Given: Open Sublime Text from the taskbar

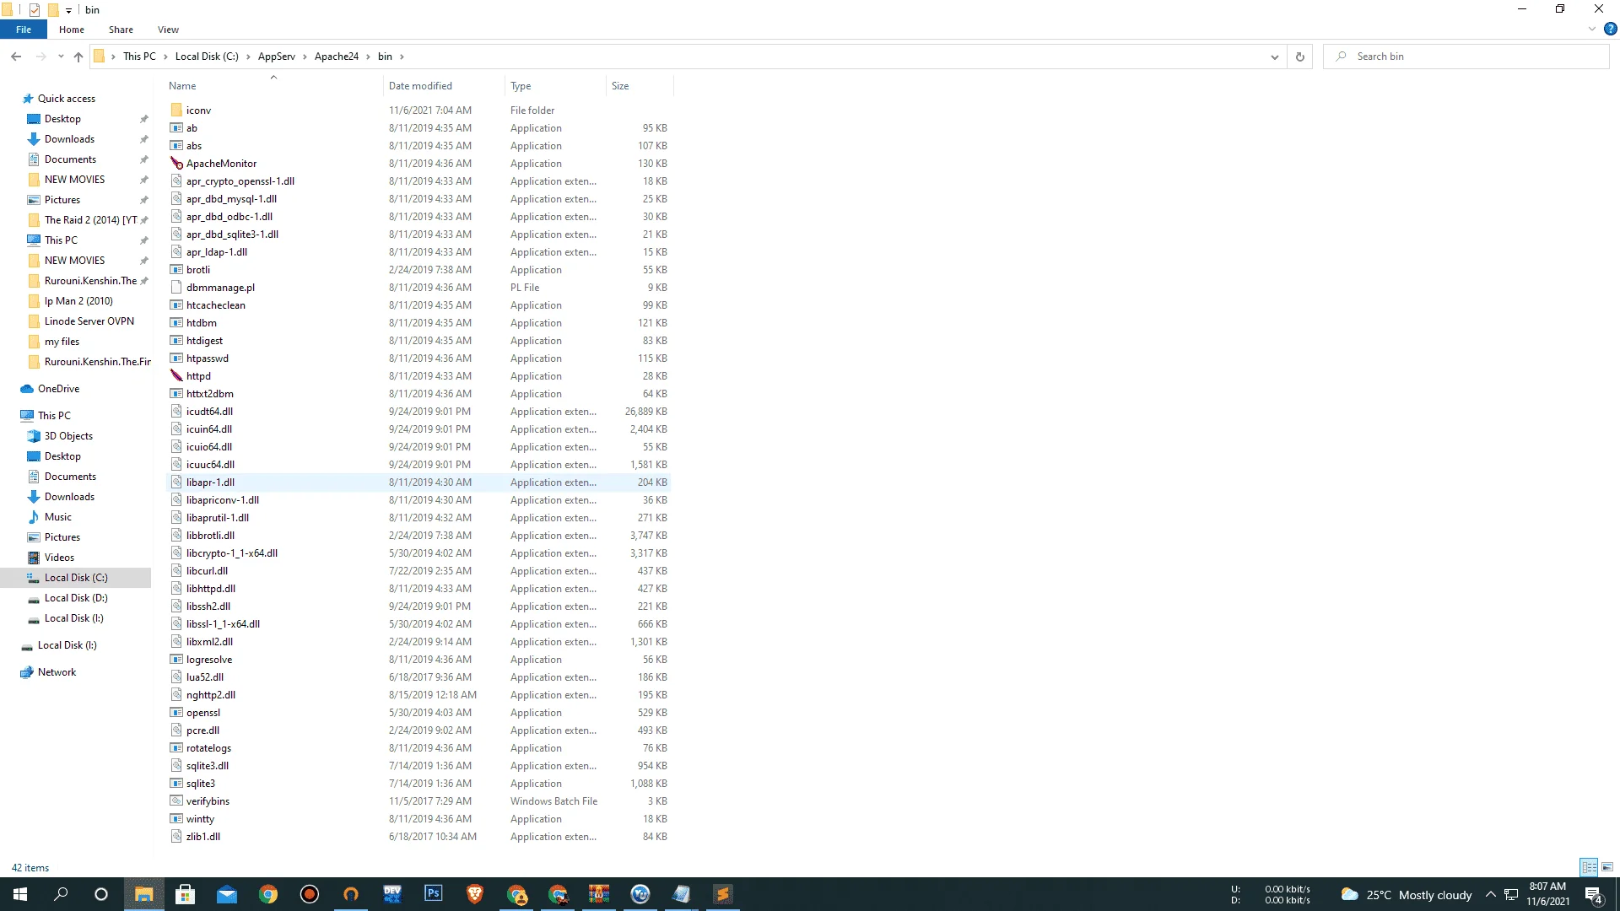Looking at the screenshot, I should (723, 894).
